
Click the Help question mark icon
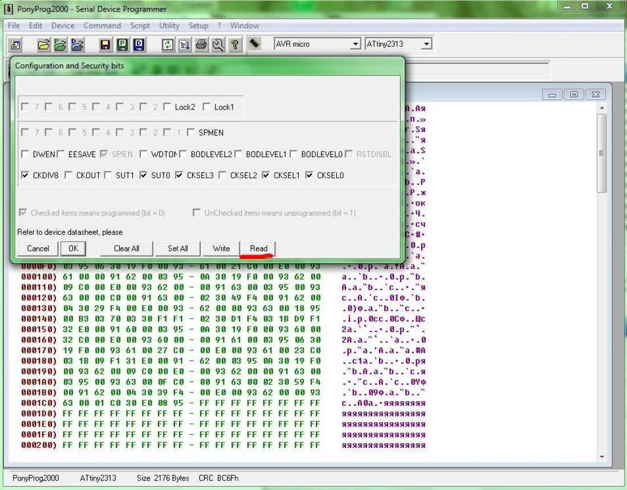click(235, 44)
